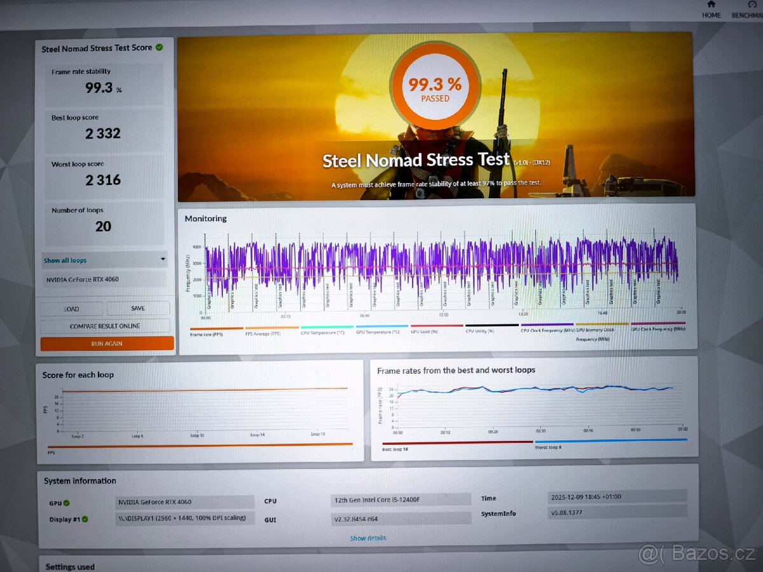Viewport: 763px width, 572px height.
Task: Click the green check icon next to GPU
Action: click(x=66, y=503)
